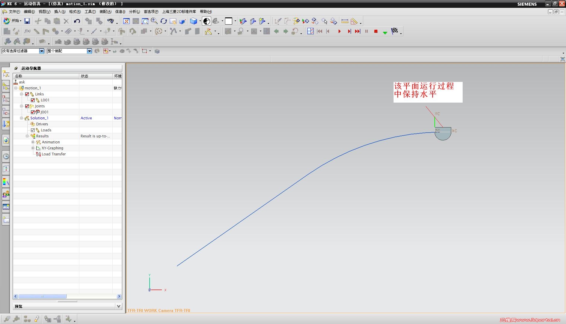This screenshot has height=324, width=566.
Task: Click the Fit view icon
Action: [x=126, y=21]
